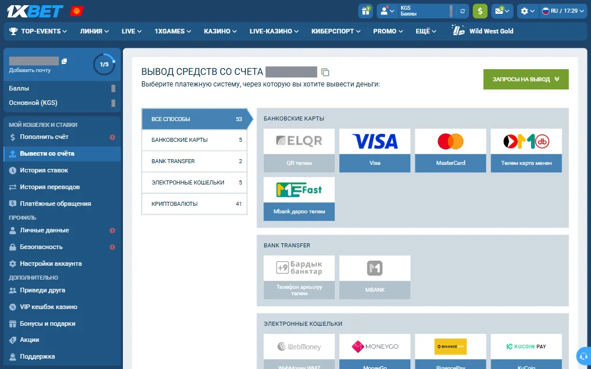This screenshot has height=369, width=591.
Task: Click the alert badge beside Пополнить счёт
Action: point(113,137)
